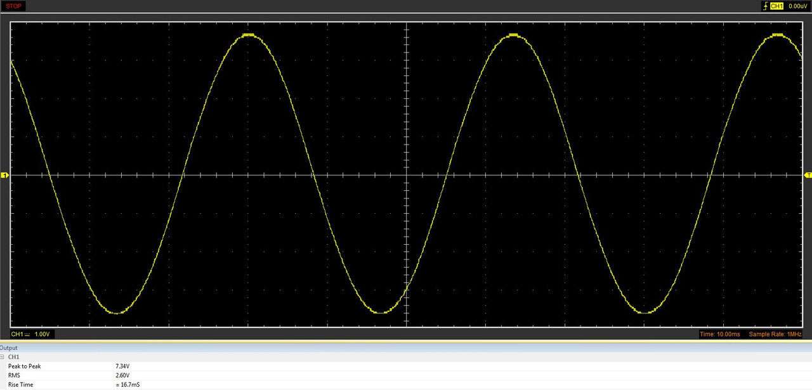The width and height of the screenshot is (812, 390).
Task: Select the RMS measurement row
Action: click(406, 375)
